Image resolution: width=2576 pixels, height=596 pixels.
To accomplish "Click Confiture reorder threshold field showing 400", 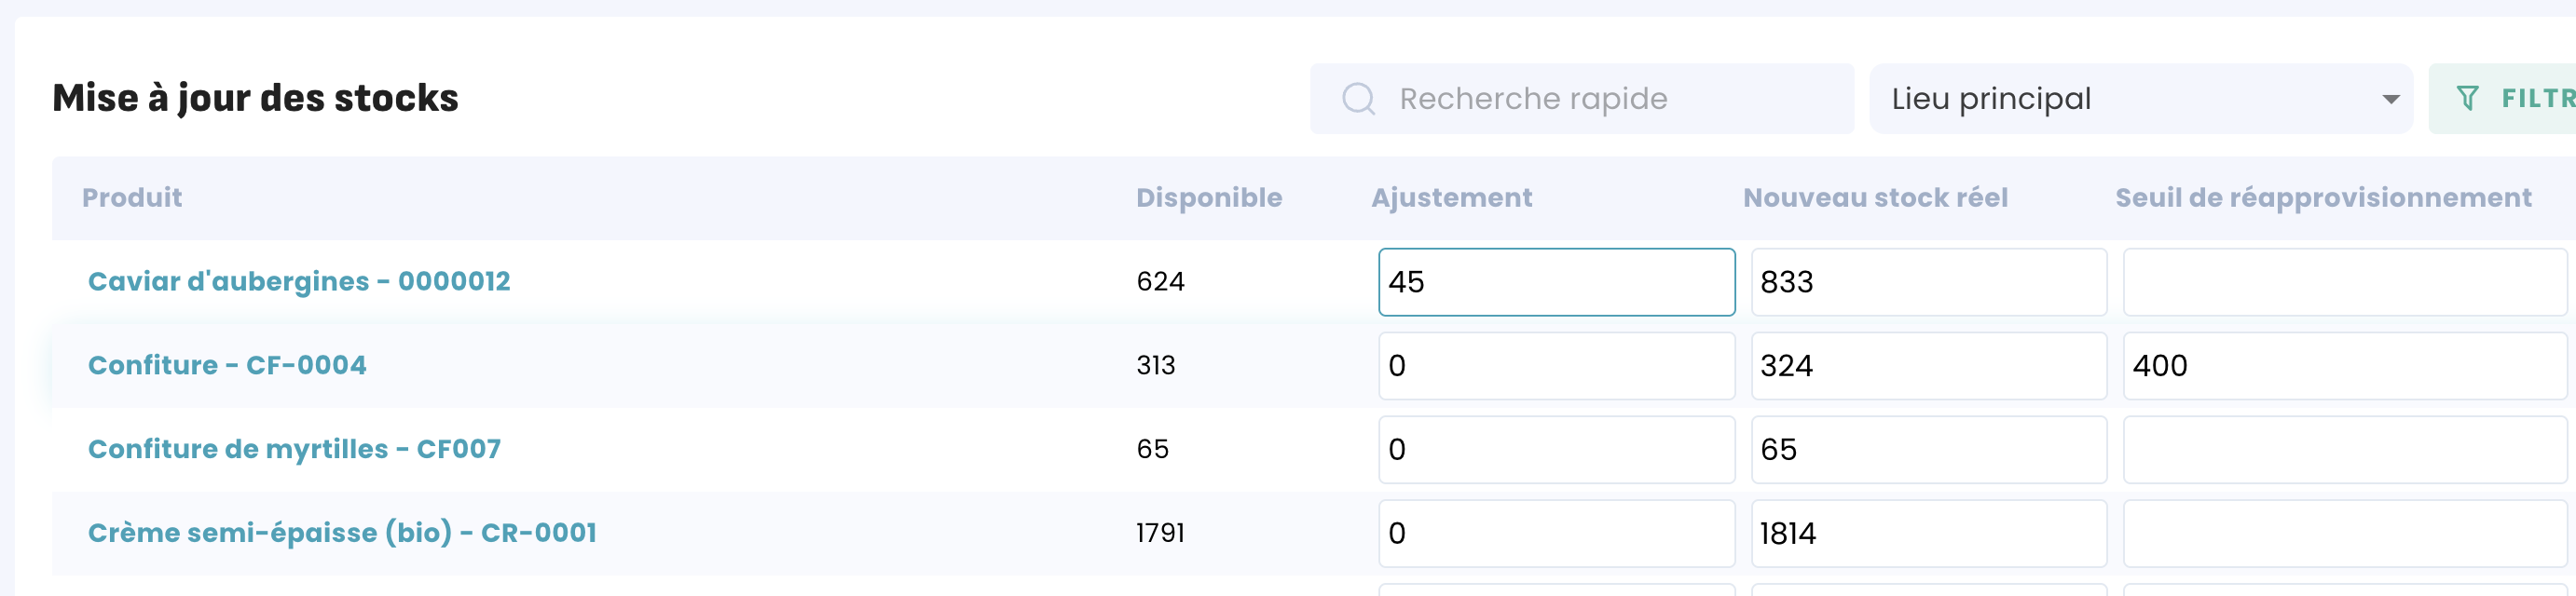I will click(2343, 366).
